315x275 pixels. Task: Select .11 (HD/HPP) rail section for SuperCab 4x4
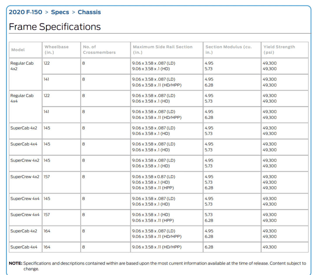click(157, 247)
